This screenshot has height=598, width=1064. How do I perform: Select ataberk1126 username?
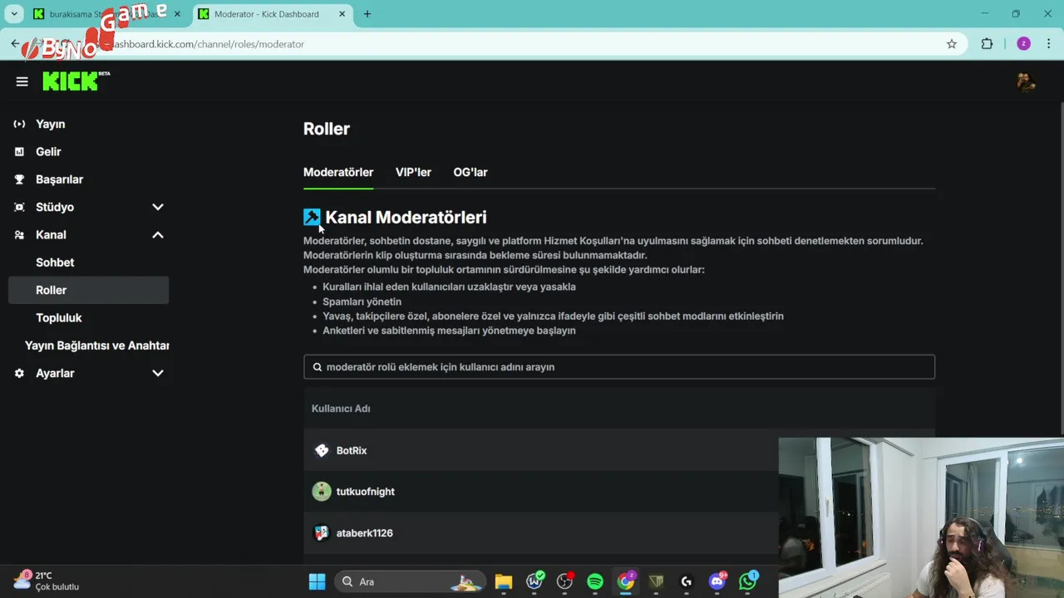[365, 533]
